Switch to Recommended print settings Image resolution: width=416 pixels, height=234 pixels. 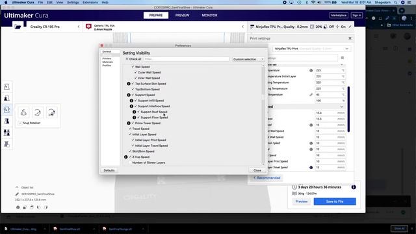(267, 177)
